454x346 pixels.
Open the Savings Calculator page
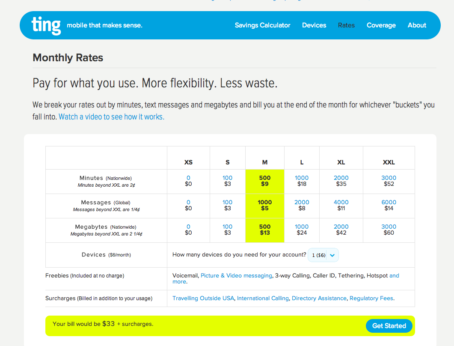[x=262, y=25]
